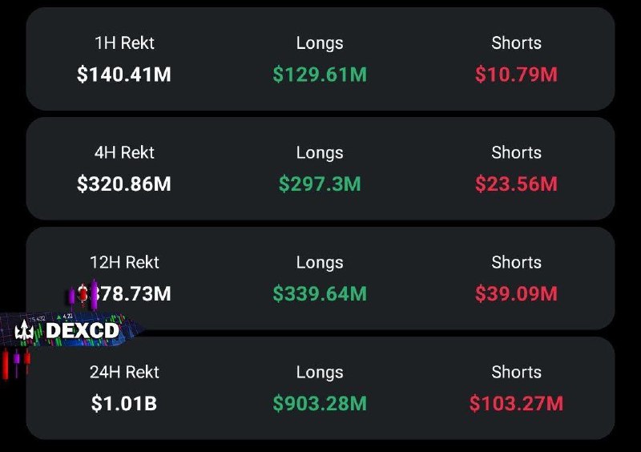Click the $140.41M 1H total value

pos(124,75)
